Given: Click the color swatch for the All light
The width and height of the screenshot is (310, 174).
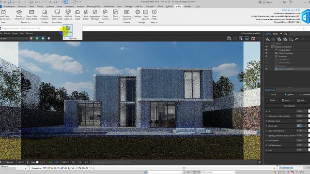Looking at the screenshot, I should pos(309,111).
